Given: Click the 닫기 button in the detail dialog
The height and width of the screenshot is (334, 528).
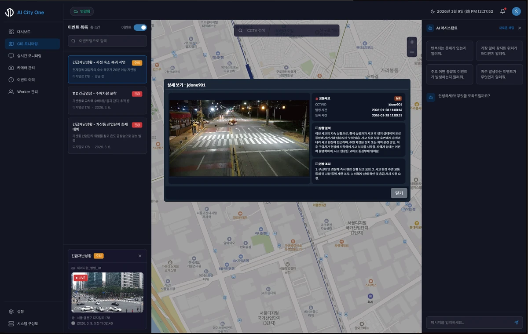Looking at the screenshot, I should (399, 193).
